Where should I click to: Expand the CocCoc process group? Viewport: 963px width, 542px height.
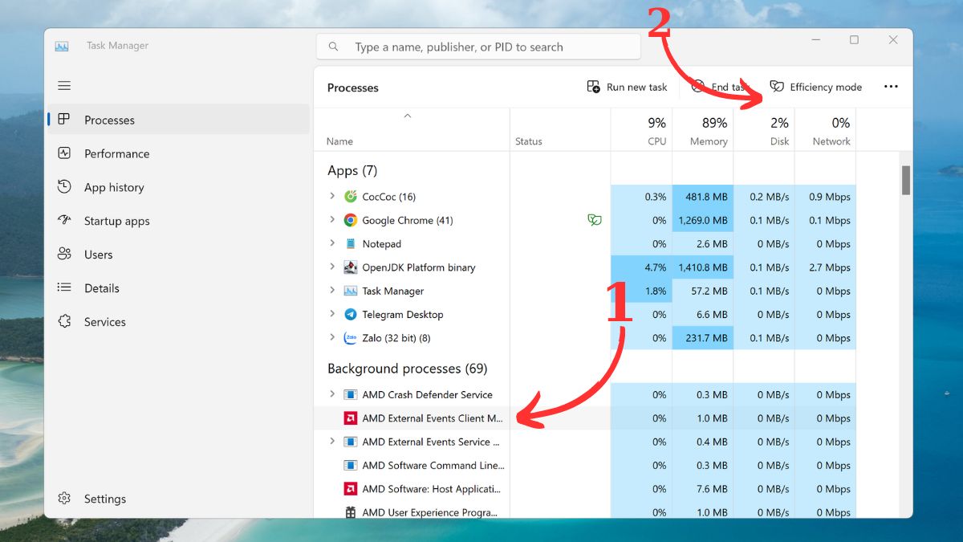coord(332,196)
